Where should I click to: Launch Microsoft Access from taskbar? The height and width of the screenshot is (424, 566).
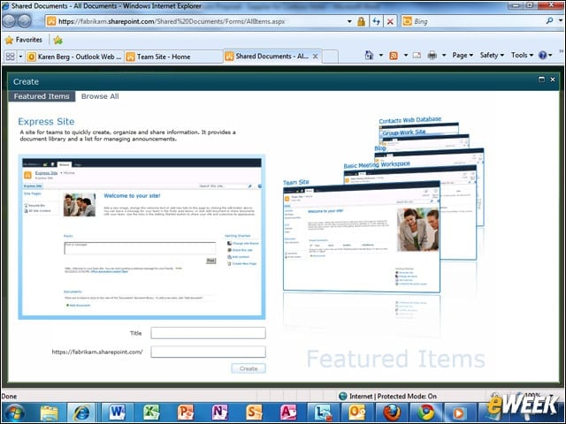point(288,413)
